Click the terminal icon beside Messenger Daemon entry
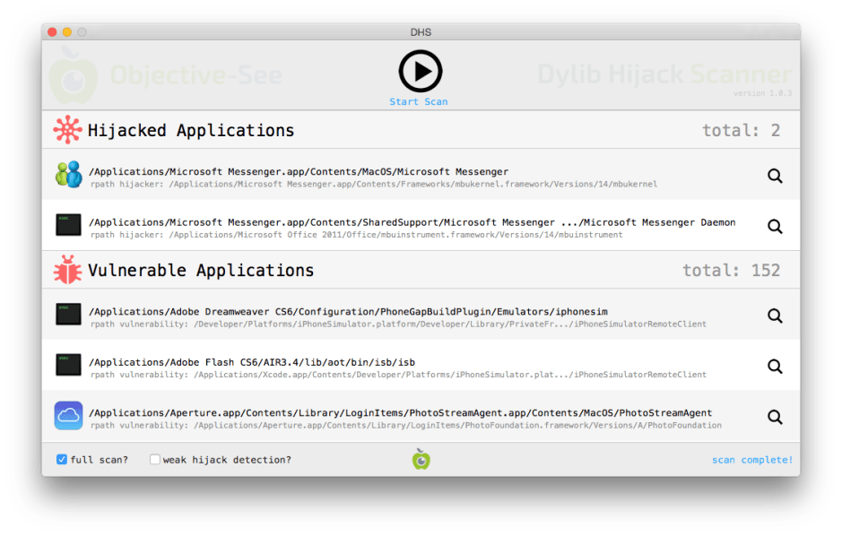Viewport: 842px width, 536px height. pos(67,226)
